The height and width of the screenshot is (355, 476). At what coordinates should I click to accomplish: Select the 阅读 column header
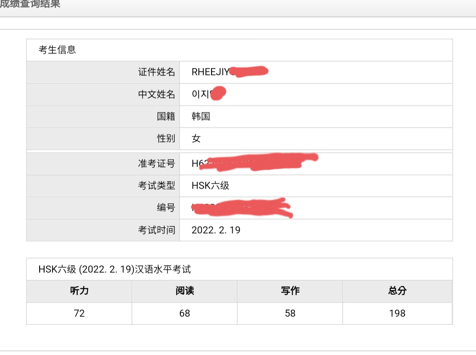pos(185,291)
